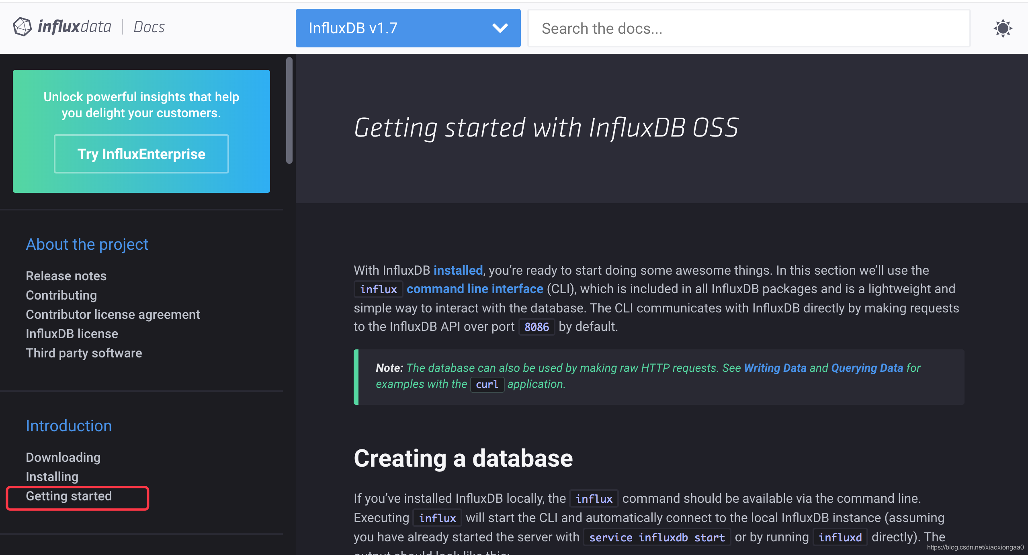Viewport: 1028px width, 555px height.
Task: Open the Docs home link
Action: (x=149, y=27)
